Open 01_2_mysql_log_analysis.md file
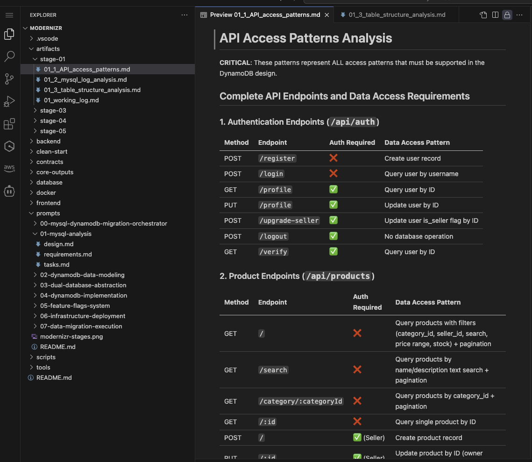The height and width of the screenshot is (462, 532). pyautogui.click(x=85, y=79)
